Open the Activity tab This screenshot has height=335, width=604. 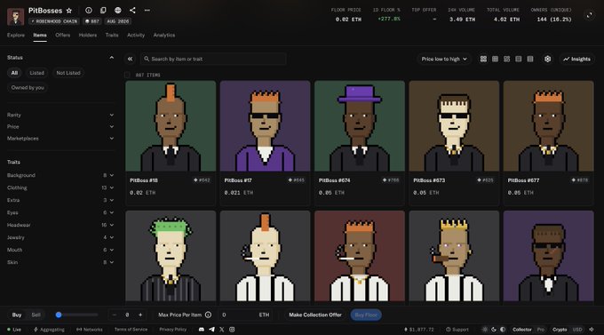point(136,35)
